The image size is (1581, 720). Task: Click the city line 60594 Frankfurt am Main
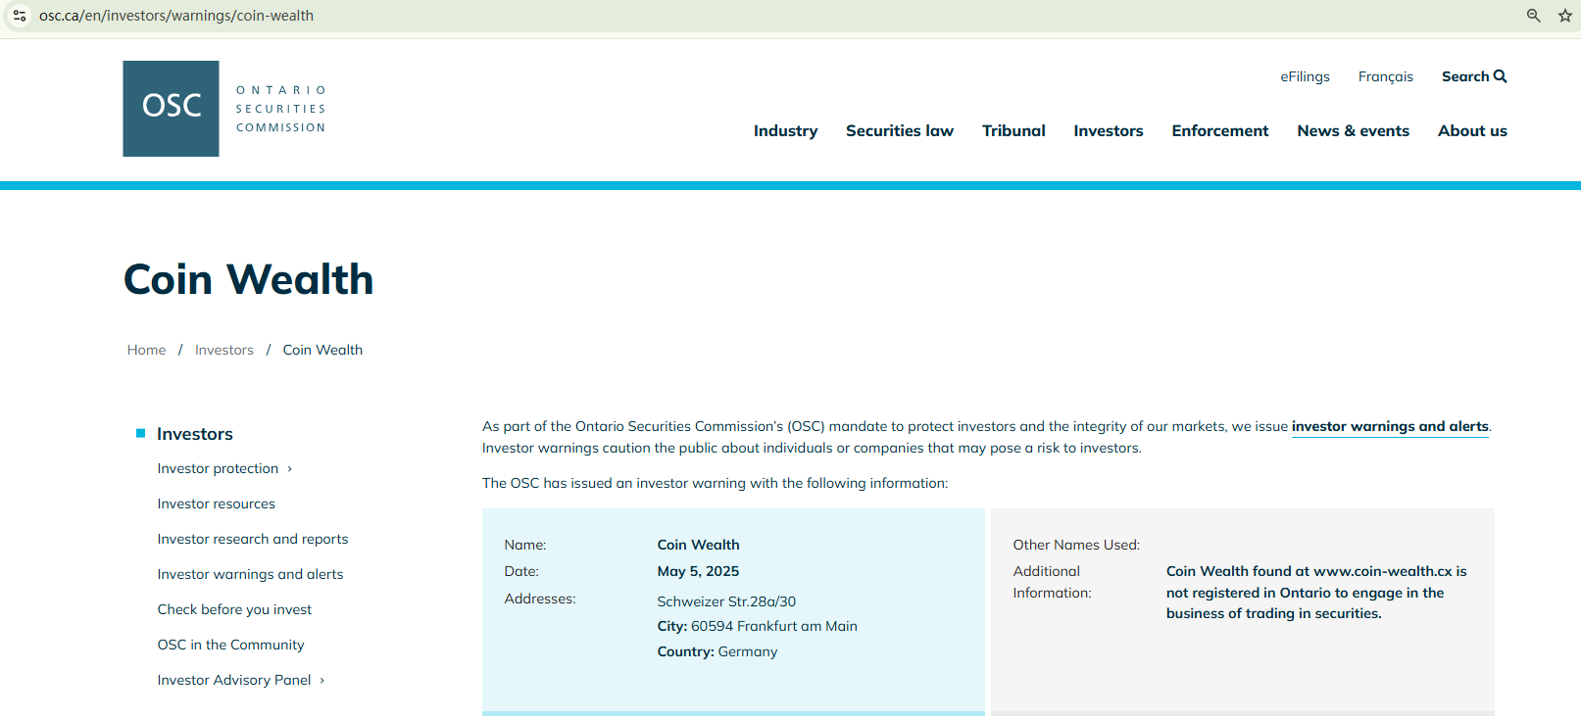point(758,627)
